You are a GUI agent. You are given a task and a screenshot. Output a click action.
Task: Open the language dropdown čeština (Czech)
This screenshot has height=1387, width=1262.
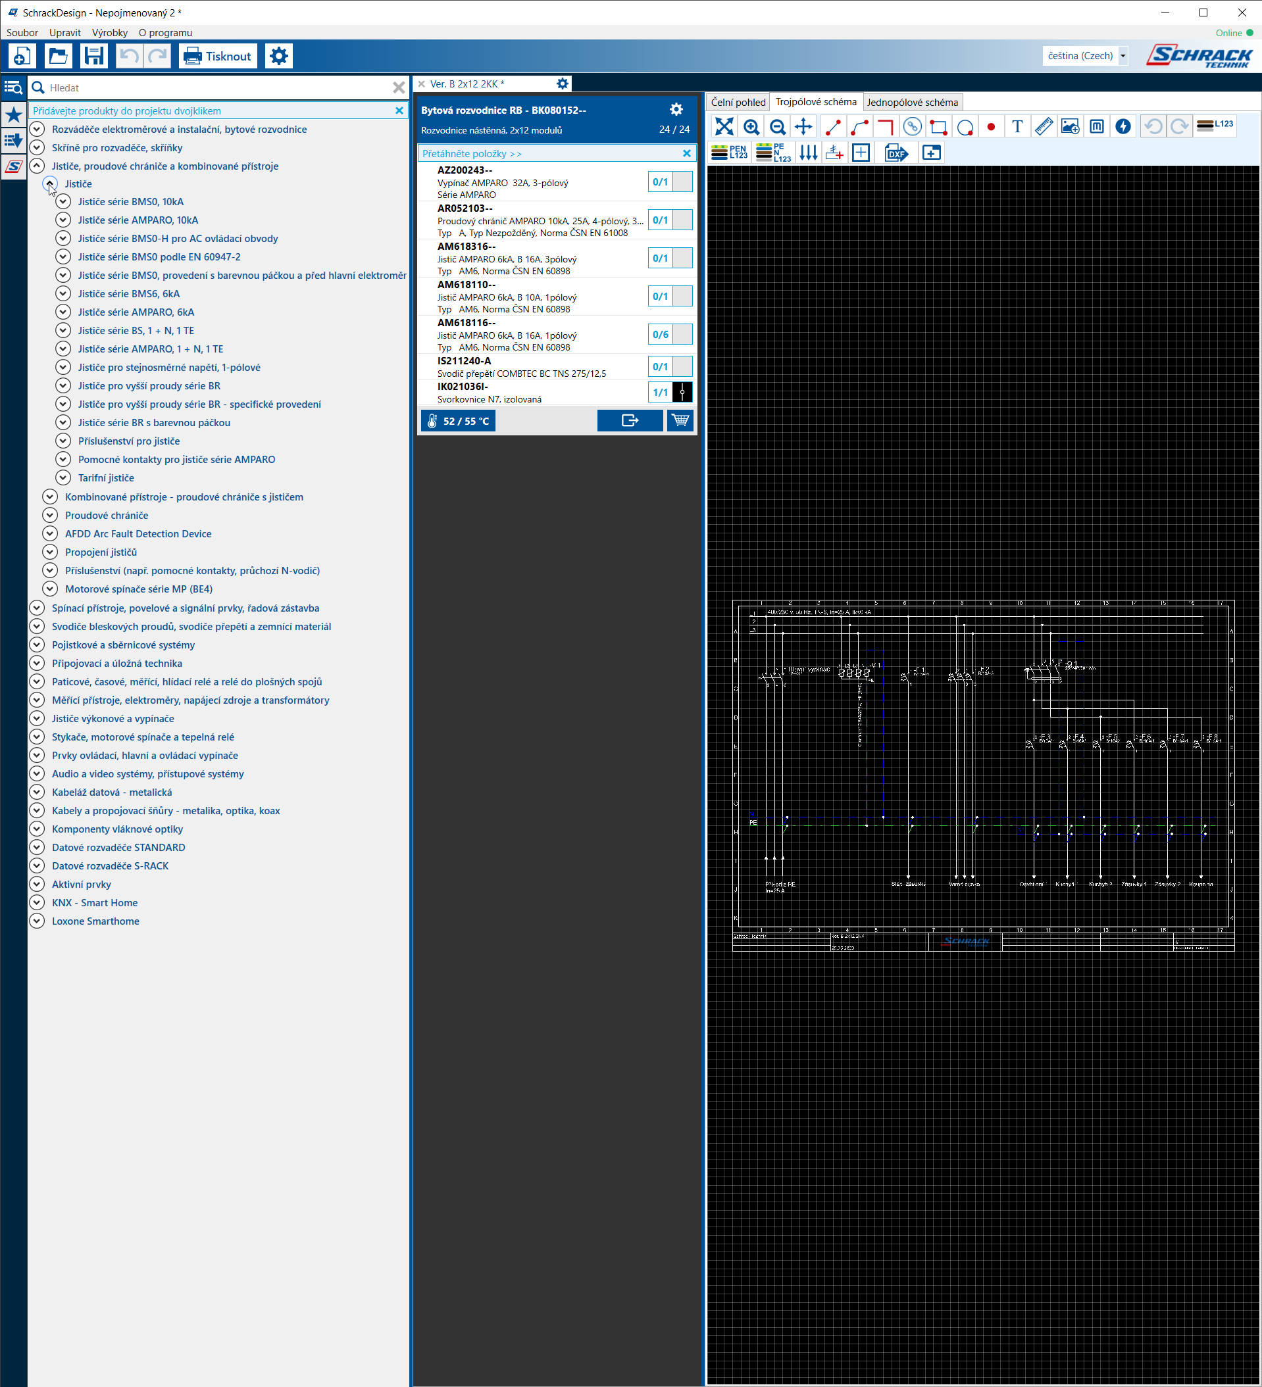(x=1085, y=56)
